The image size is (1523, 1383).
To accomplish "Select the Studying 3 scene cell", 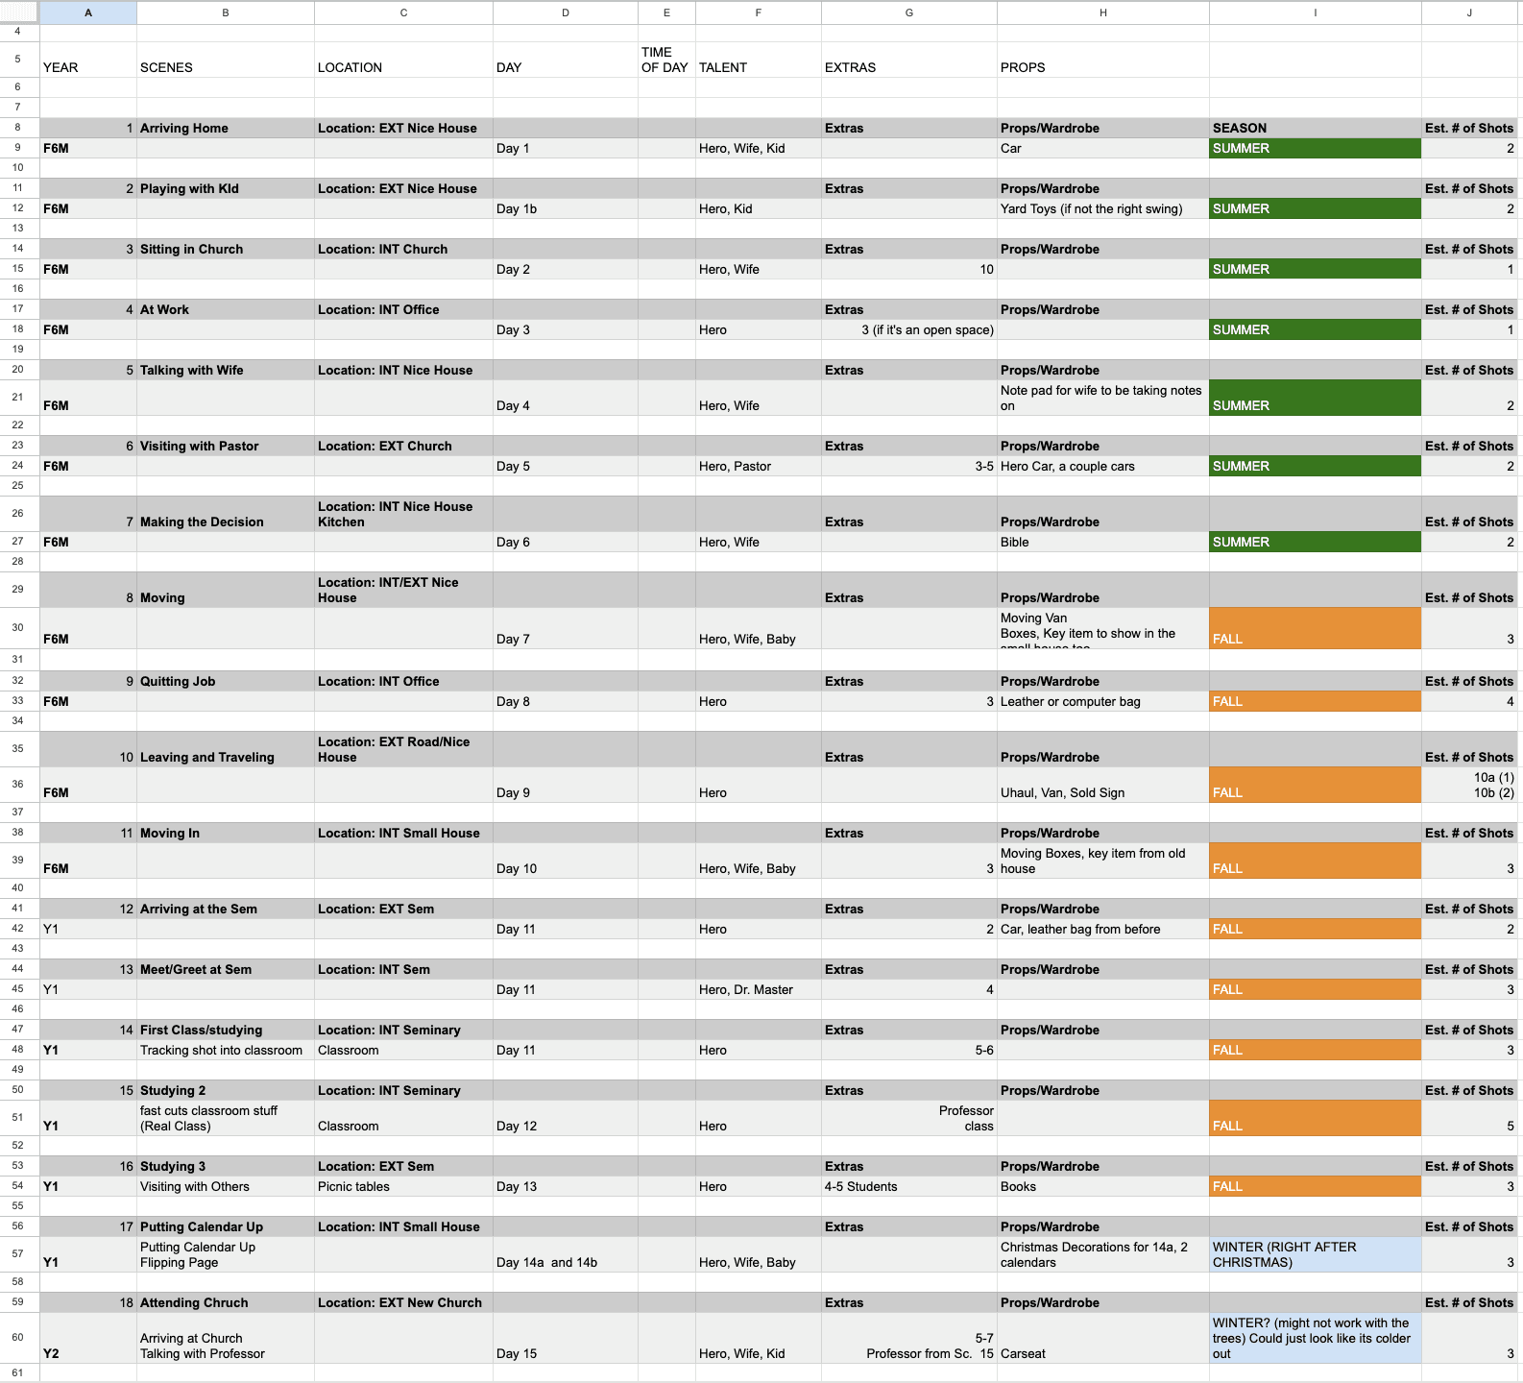I will tap(226, 1166).
